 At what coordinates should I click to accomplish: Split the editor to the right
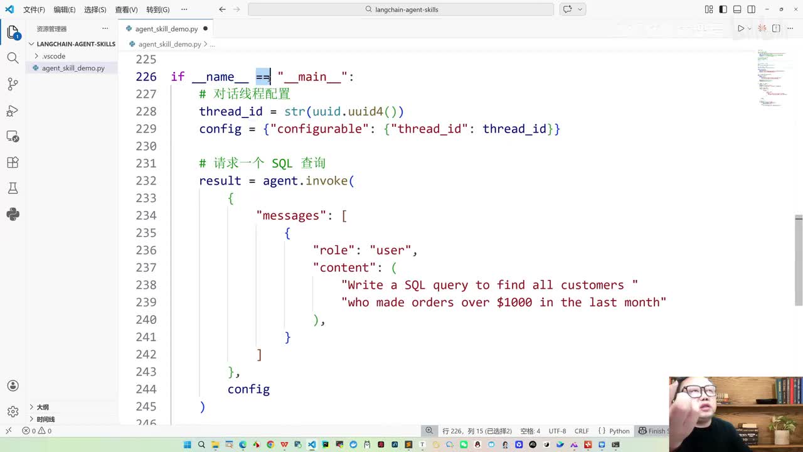tap(776, 28)
